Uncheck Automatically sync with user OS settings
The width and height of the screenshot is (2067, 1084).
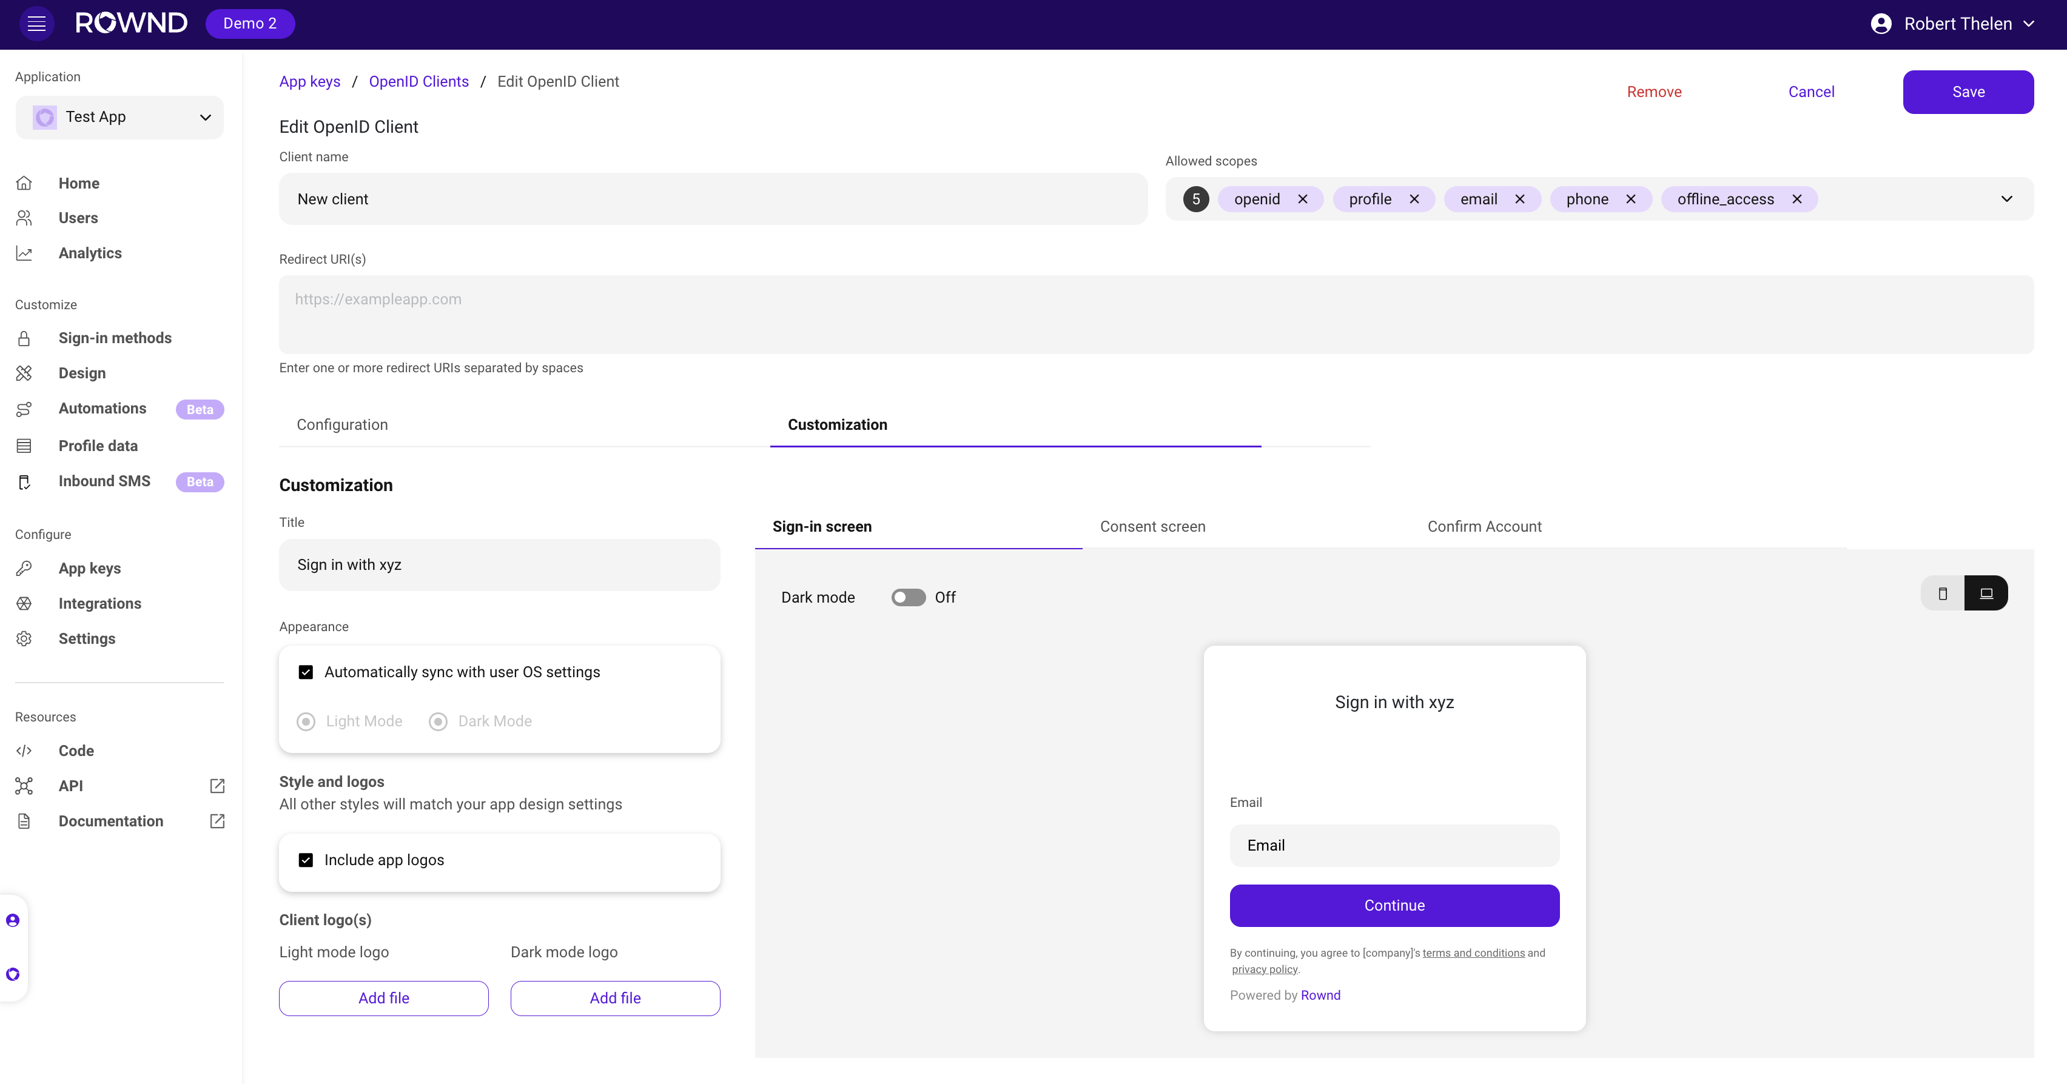click(306, 672)
